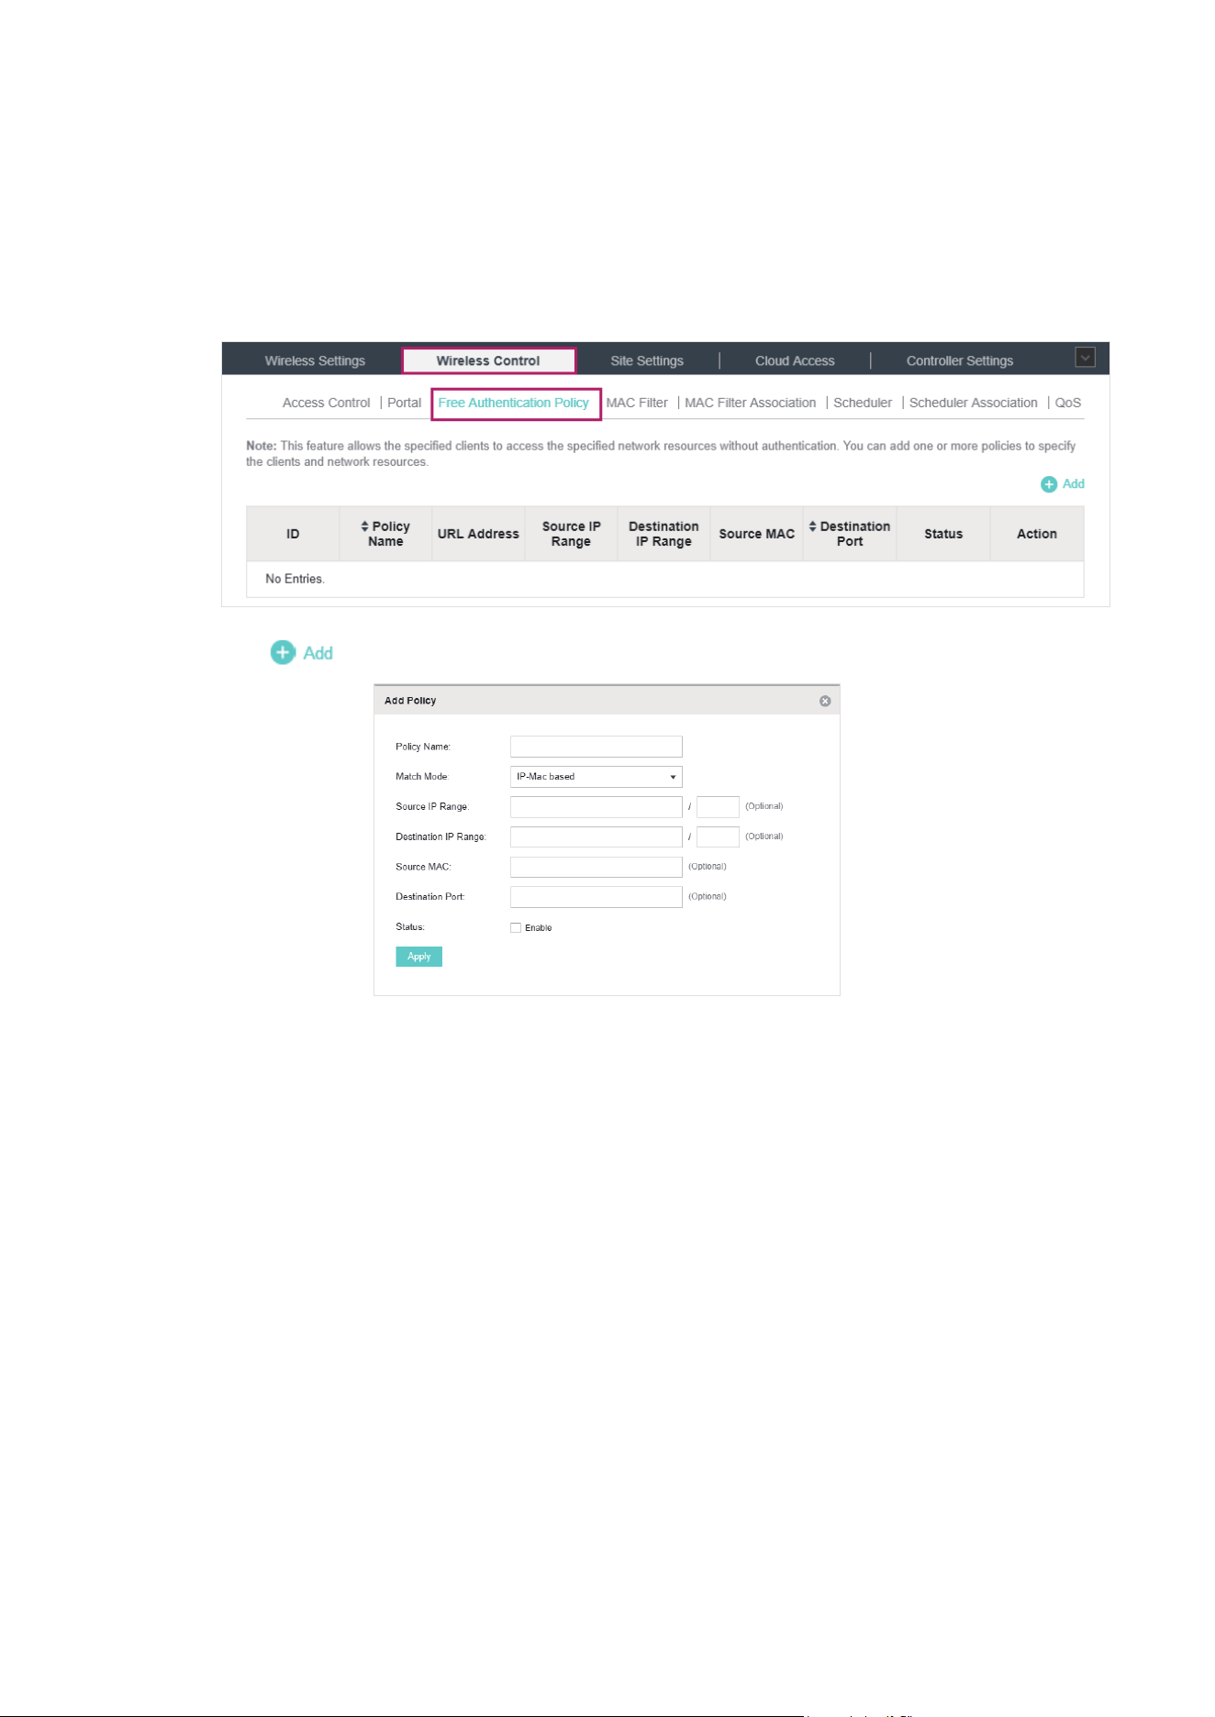Enable the Status checkbox

click(x=516, y=927)
